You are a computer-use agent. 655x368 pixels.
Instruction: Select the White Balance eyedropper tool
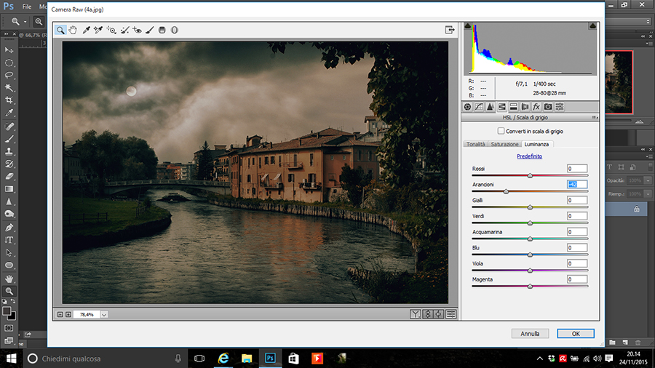tap(86, 30)
